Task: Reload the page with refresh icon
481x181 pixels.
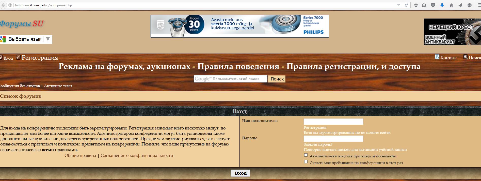Action: click(406, 5)
